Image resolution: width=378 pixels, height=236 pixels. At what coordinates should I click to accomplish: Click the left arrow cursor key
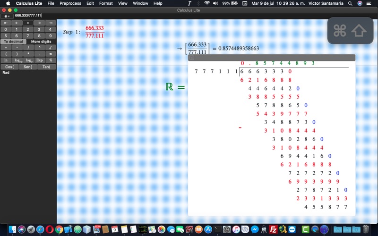point(17,23)
